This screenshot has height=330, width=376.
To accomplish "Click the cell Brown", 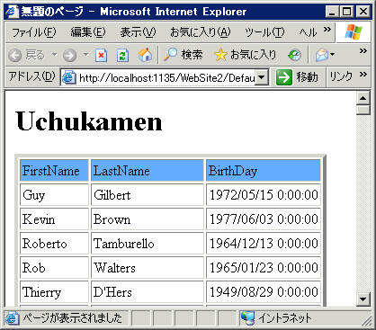I will pos(147,219).
